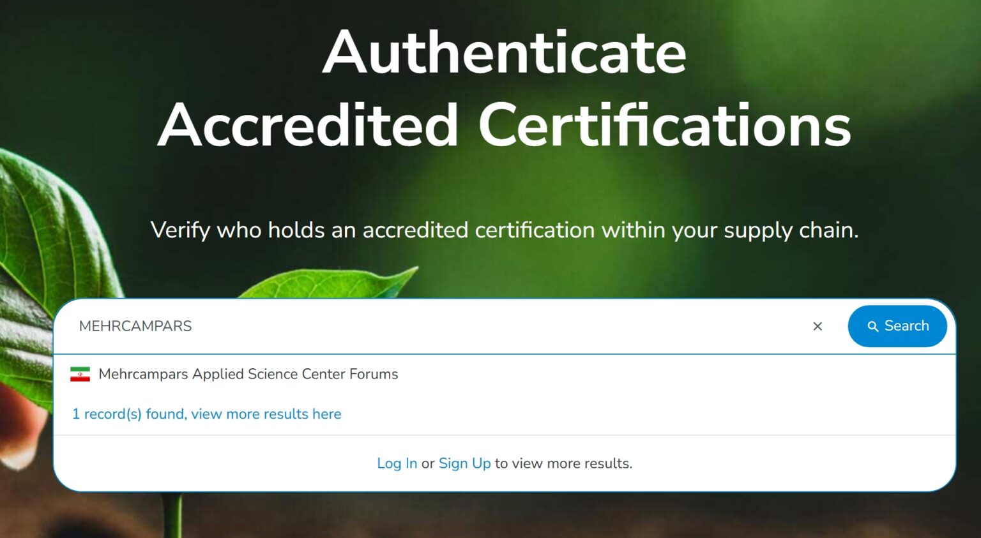Viewport: 981px width, 538px height.
Task: Click the typed MEHRCAMPARS search text
Action: (135, 326)
